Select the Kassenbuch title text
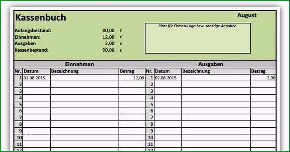 tap(40, 17)
